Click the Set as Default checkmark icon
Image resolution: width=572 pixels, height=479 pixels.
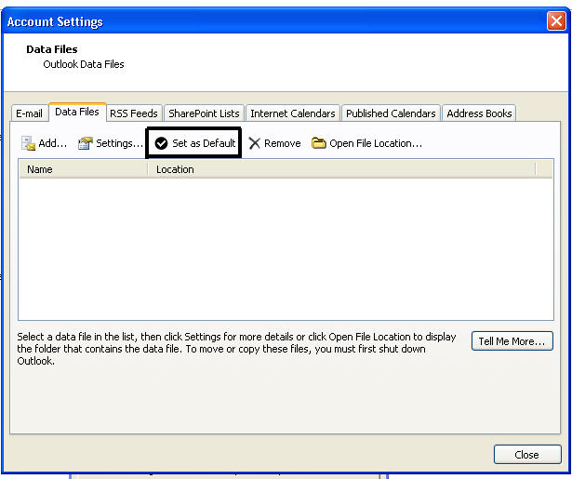click(x=161, y=144)
